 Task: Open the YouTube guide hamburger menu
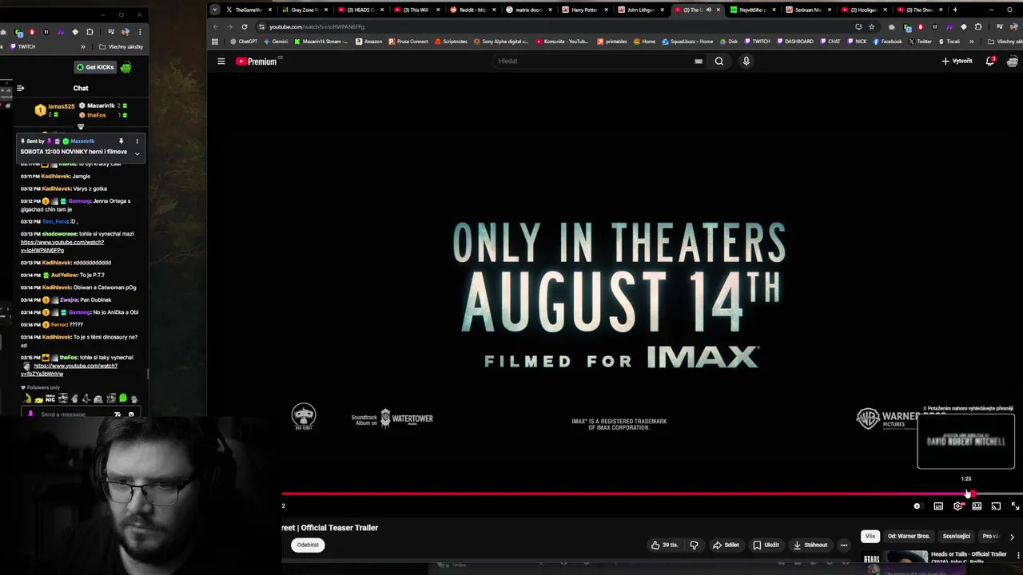[221, 61]
